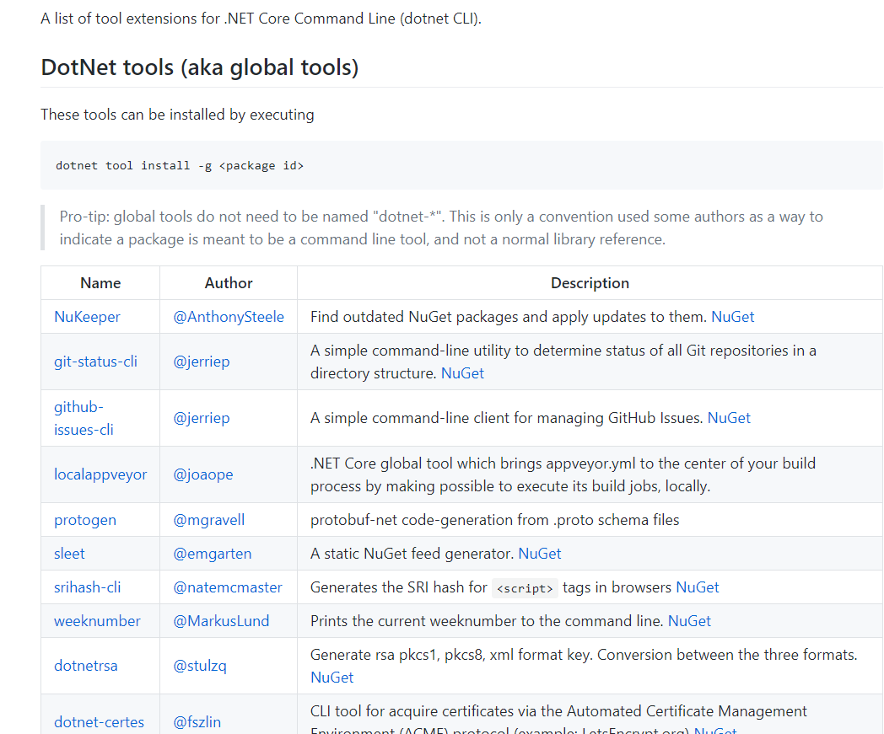Open NuGet link for git-status-cli
The height and width of the screenshot is (734, 884).
462,372
